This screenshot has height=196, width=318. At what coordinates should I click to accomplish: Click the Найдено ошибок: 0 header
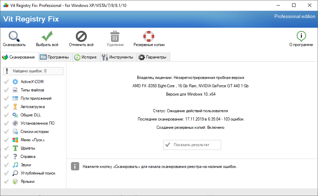tap(33, 71)
